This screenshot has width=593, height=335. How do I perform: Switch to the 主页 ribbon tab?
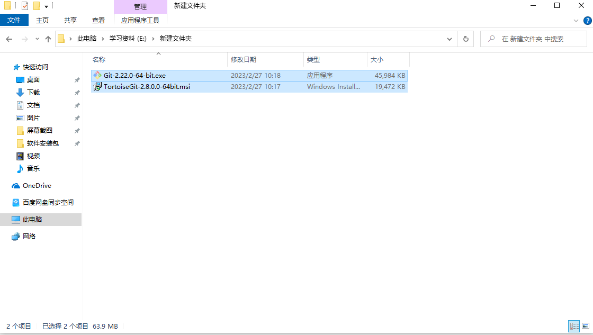tap(42, 21)
